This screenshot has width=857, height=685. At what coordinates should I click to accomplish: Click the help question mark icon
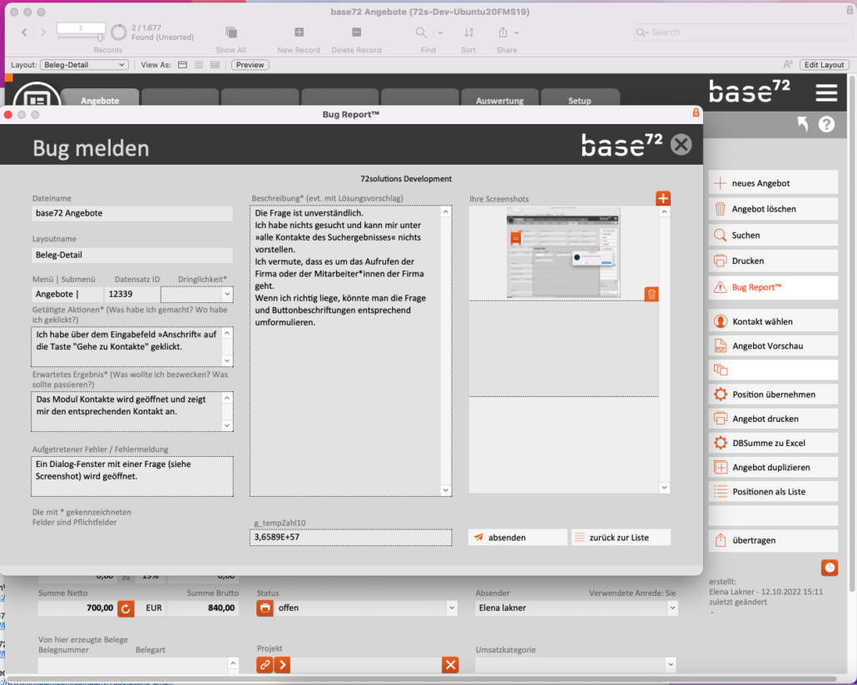826,124
